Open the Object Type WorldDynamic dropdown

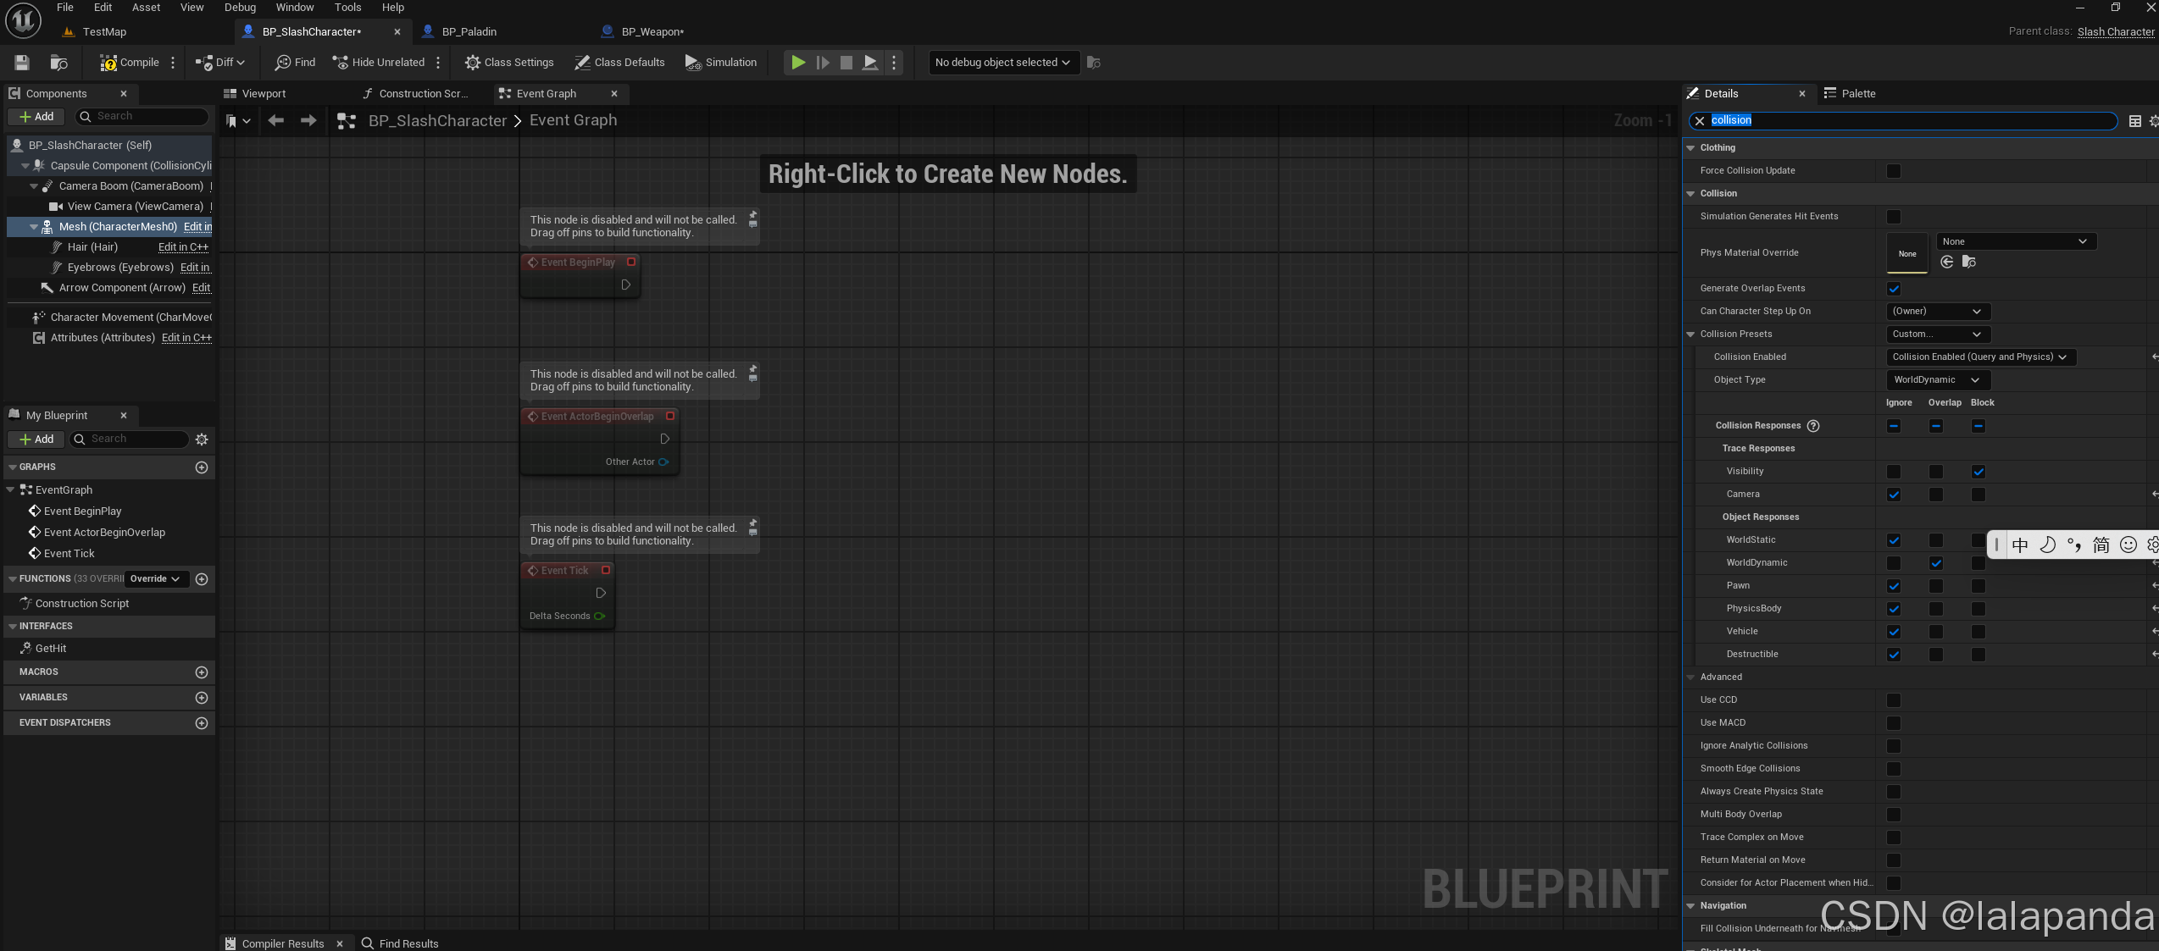(x=1937, y=380)
